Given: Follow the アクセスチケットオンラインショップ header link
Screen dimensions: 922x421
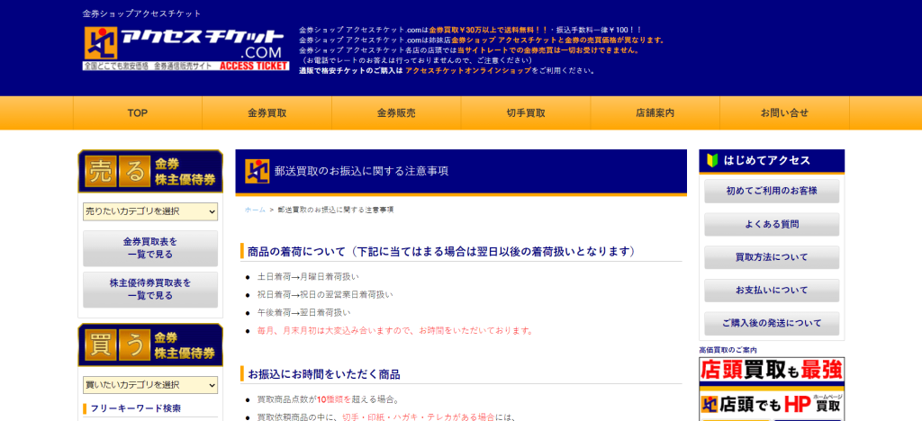Looking at the screenshot, I should 468,70.
